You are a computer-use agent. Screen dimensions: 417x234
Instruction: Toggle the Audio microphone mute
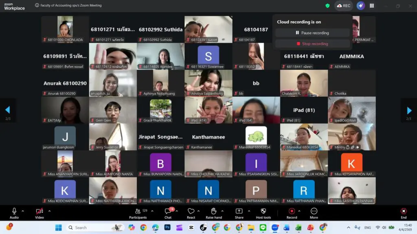pos(14,211)
